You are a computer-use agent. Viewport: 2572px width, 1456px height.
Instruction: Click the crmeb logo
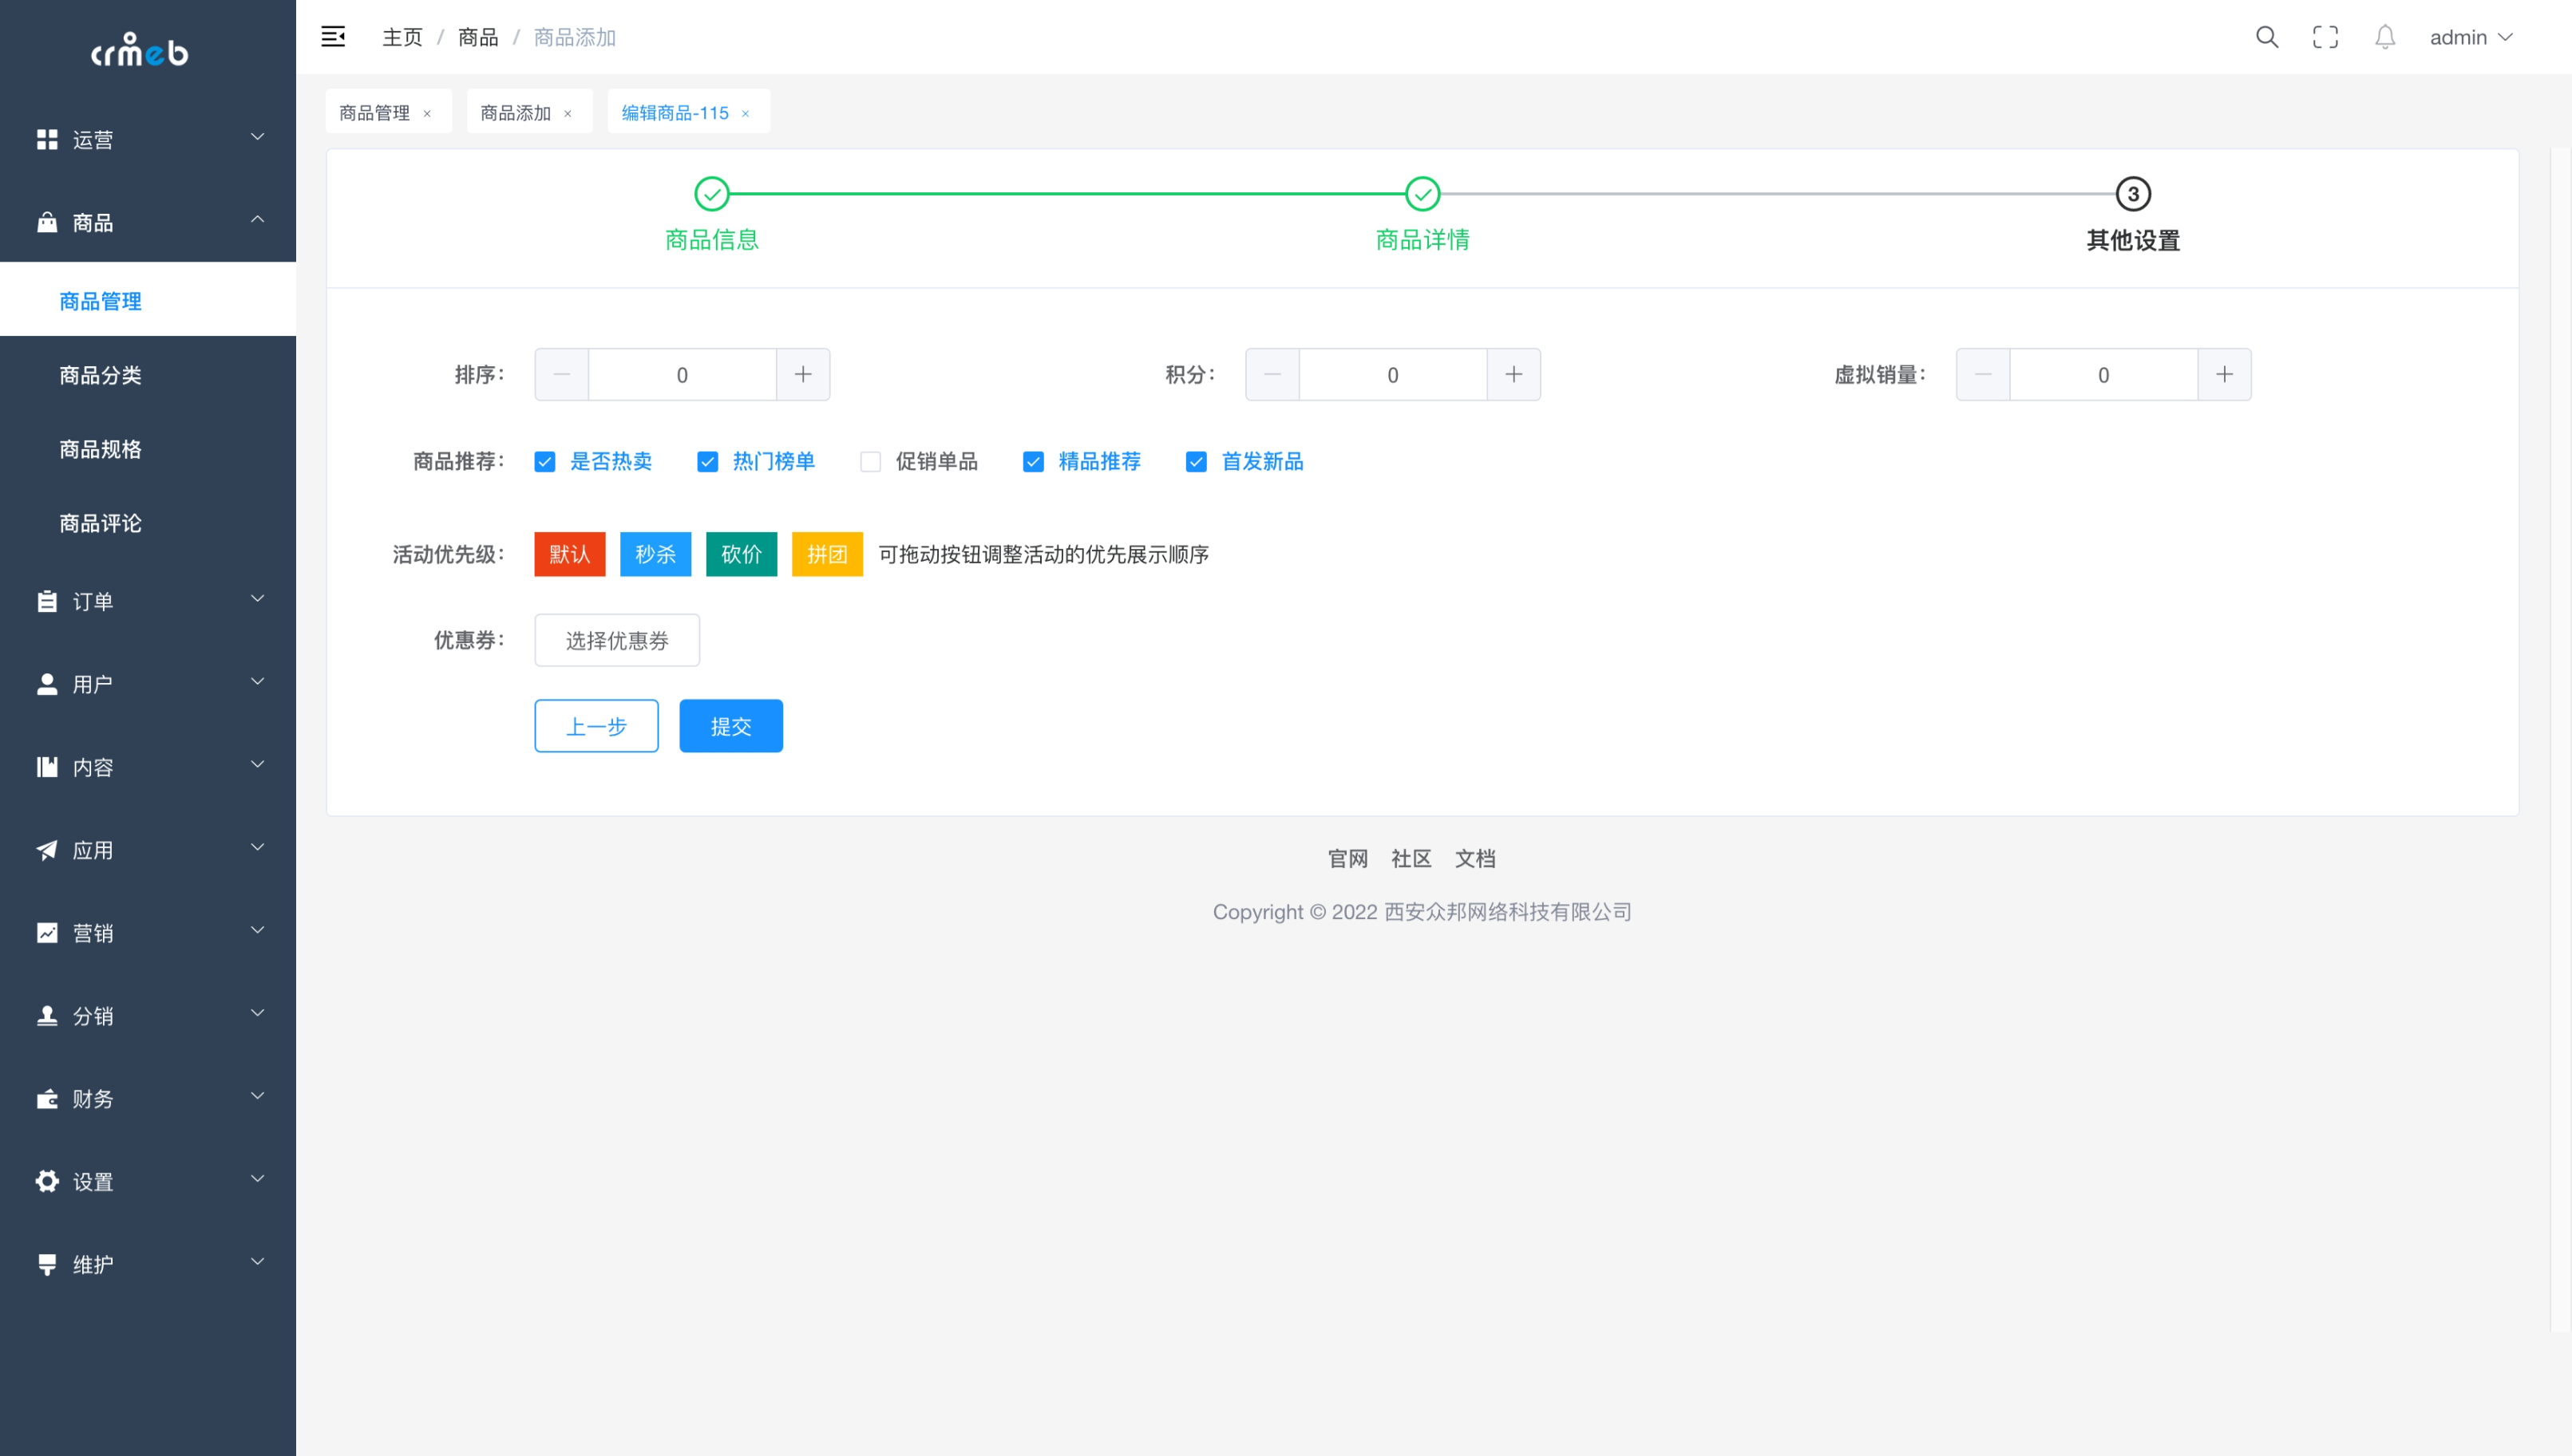pos(140,50)
